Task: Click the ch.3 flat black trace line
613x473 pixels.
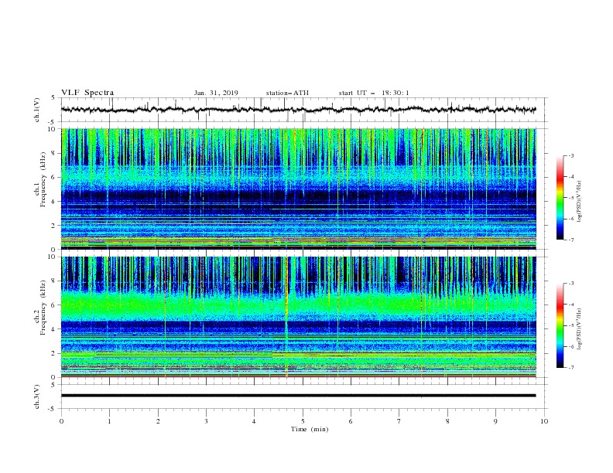Action: (298, 396)
